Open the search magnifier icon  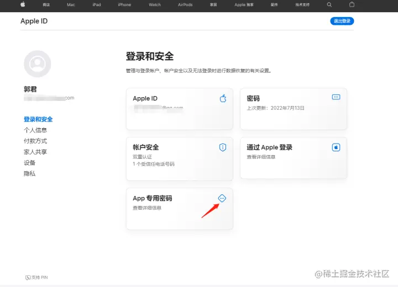pos(329,4)
